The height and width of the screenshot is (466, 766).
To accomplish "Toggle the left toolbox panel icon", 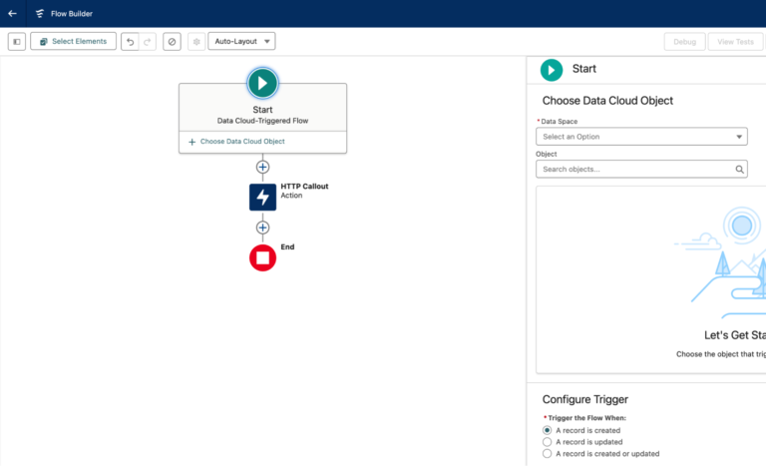I will tap(17, 42).
